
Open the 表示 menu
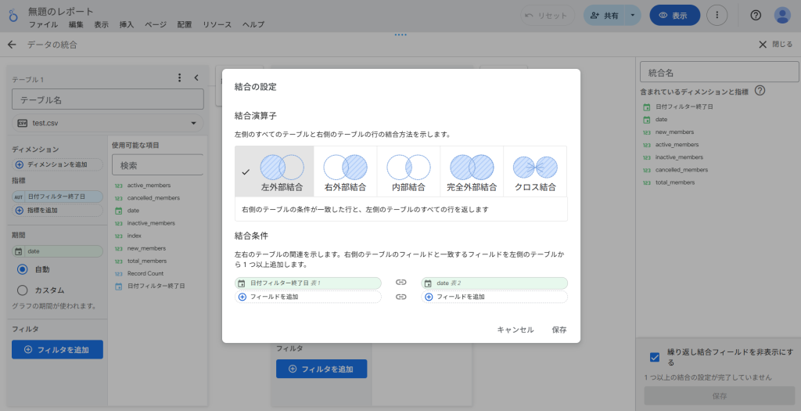click(x=101, y=24)
